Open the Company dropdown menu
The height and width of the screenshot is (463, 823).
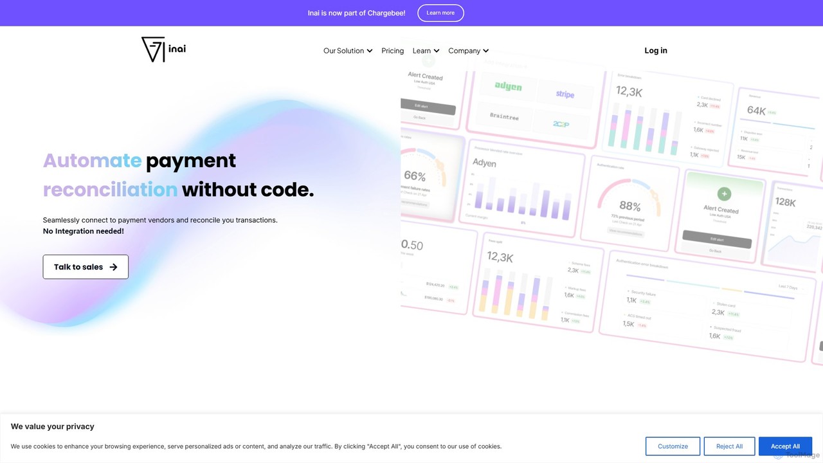coord(469,51)
